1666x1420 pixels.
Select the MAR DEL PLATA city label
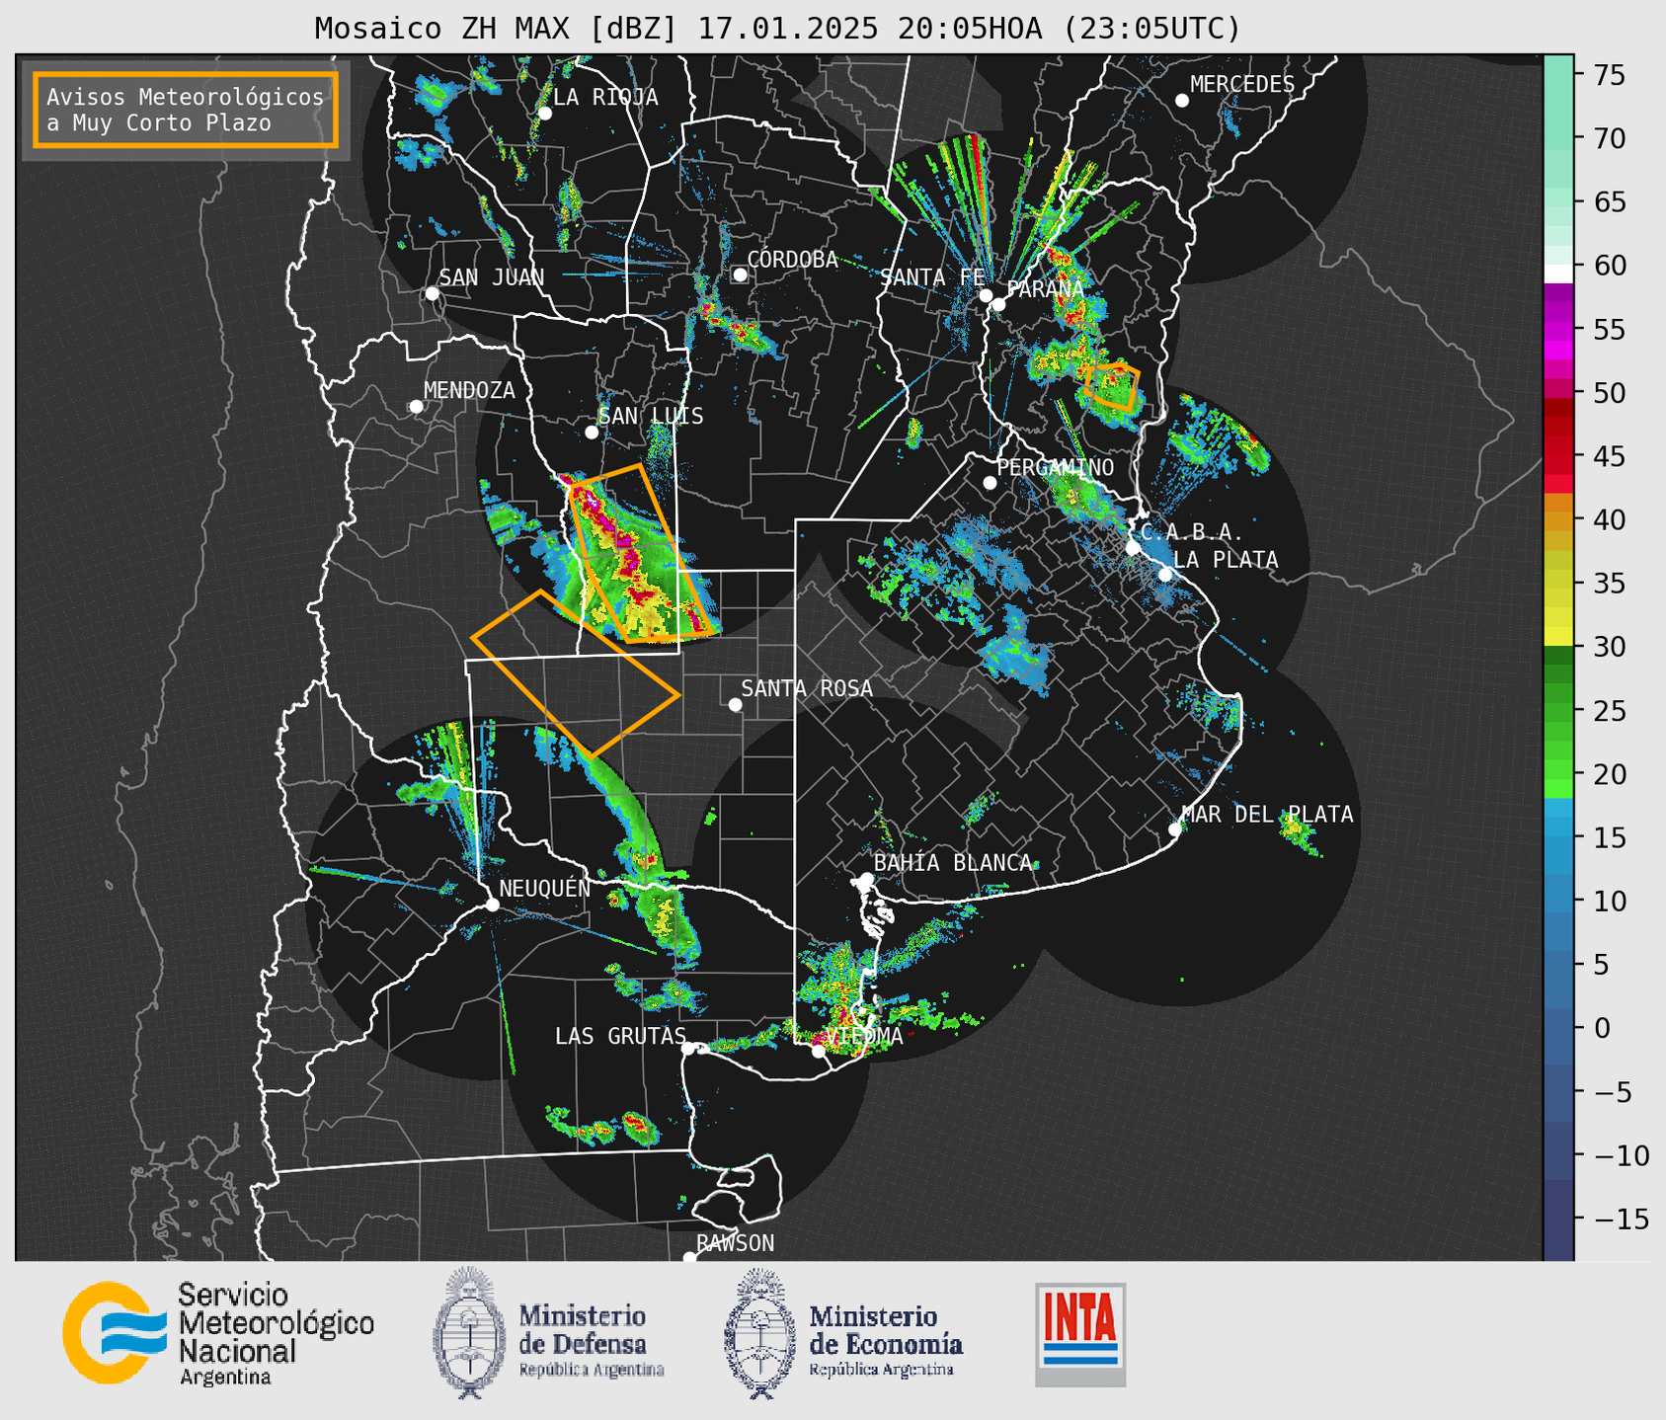tap(1268, 814)
